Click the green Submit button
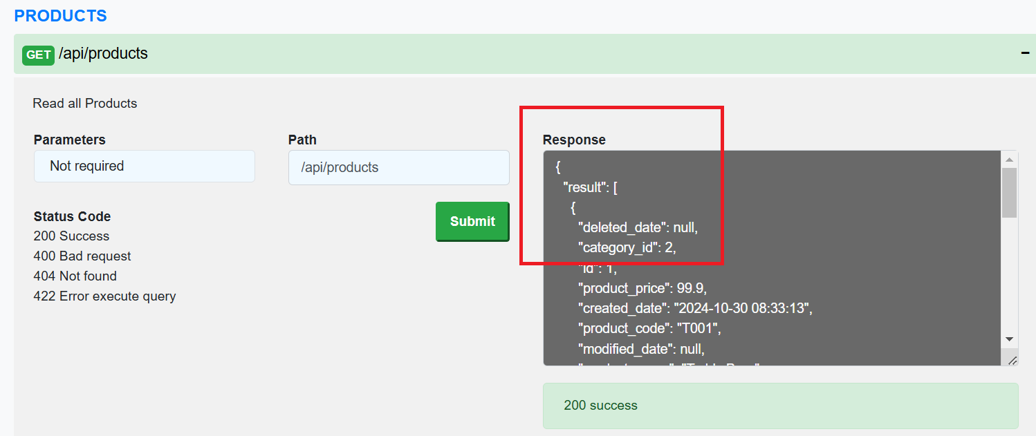 (472, 221)
